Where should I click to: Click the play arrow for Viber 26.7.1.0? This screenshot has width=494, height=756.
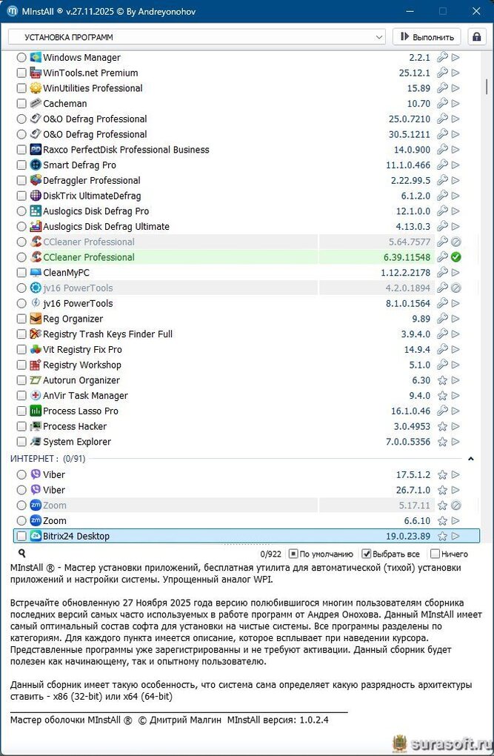tap(455, 490)
